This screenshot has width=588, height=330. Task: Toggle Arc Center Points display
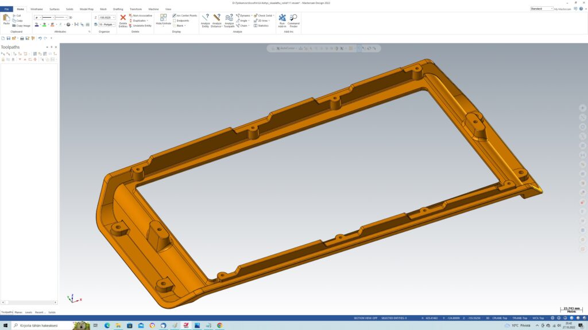click(184, 15)
